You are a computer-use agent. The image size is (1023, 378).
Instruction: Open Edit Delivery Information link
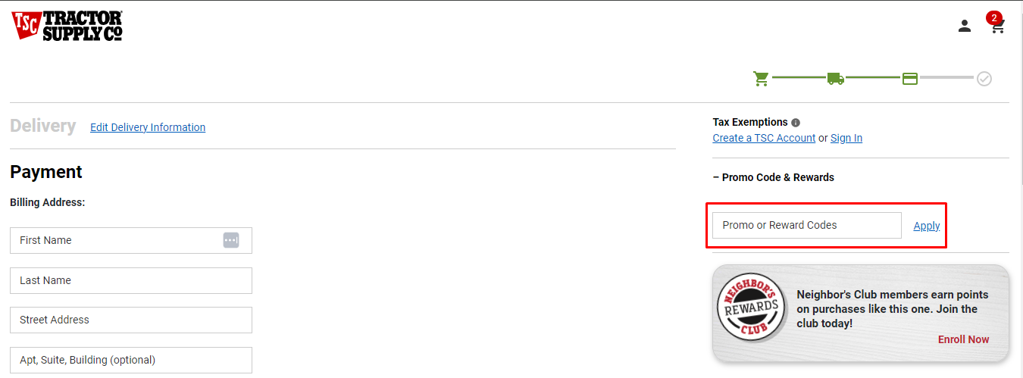[x=148, y=127]
